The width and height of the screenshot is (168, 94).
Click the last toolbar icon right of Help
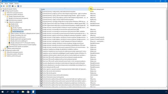[x=21, y=6]
